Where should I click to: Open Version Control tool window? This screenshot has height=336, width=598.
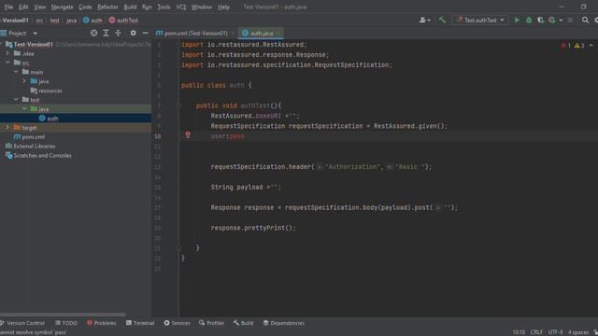[x=22, y=323]
